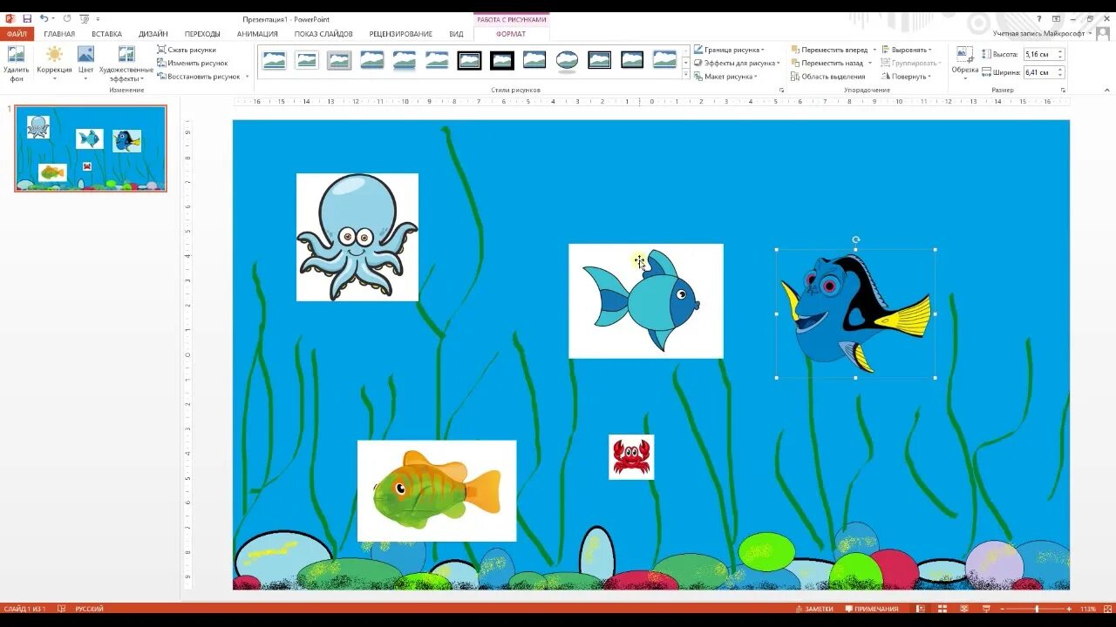Click Redo icon in Quick Access Toolbar
Viewport: 1116px width, 627px height.
click(67, 18)
